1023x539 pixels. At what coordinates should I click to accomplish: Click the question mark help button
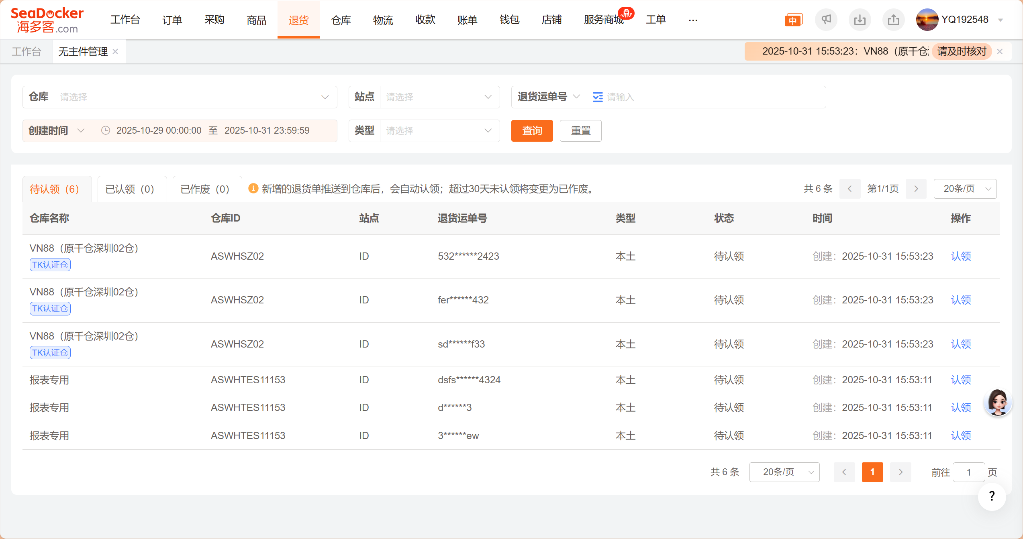[x=992, y=496]
